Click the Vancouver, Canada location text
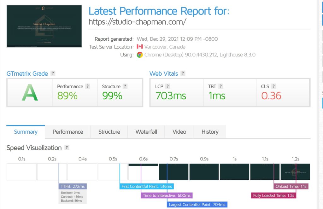This screenshot has height=209, width=323. coord(165,47)
